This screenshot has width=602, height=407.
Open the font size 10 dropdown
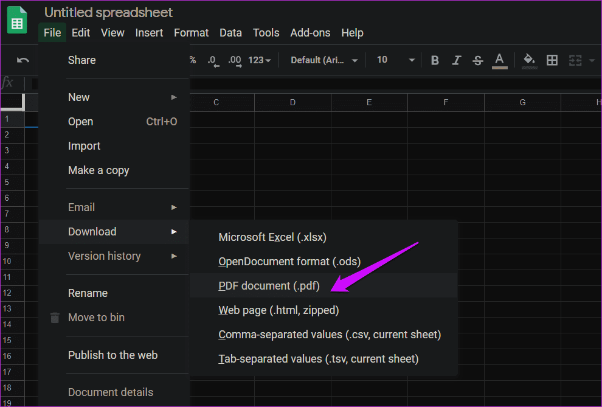[x=395, y=60]
